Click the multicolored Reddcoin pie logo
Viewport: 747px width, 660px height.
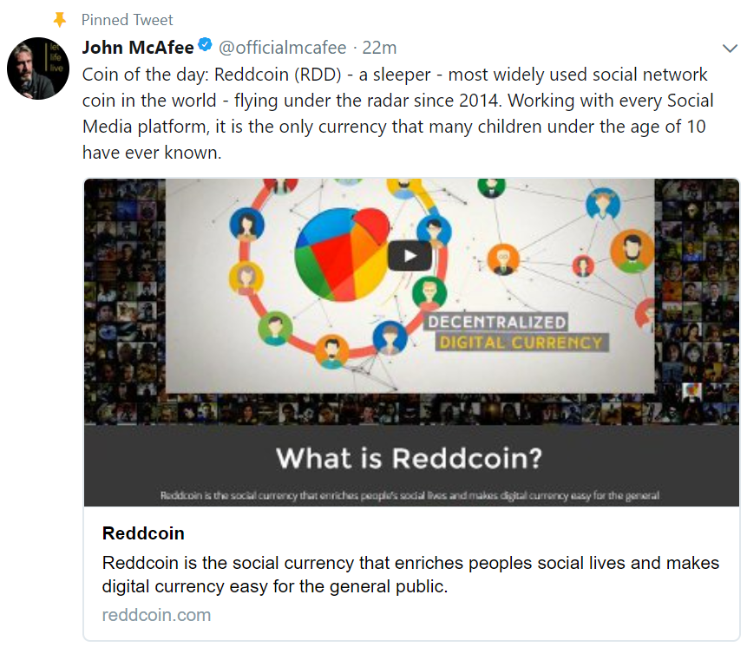pyautogui.click(x=341, y=252)
